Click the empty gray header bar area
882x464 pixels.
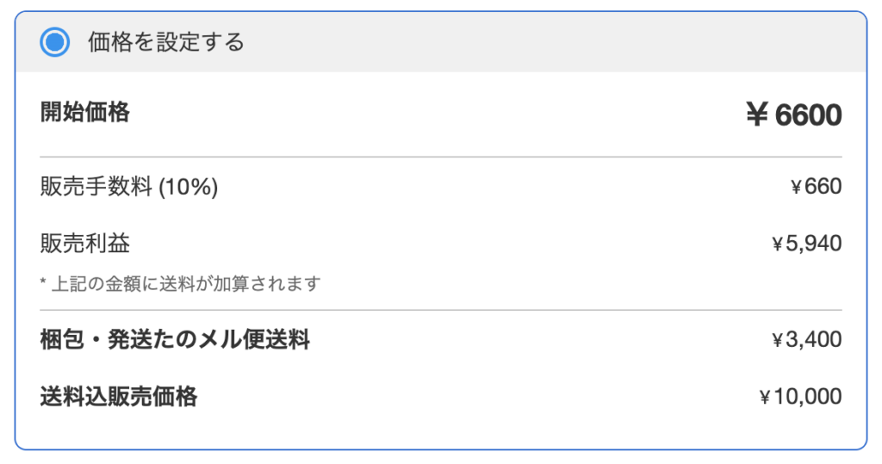pos(551,42)
